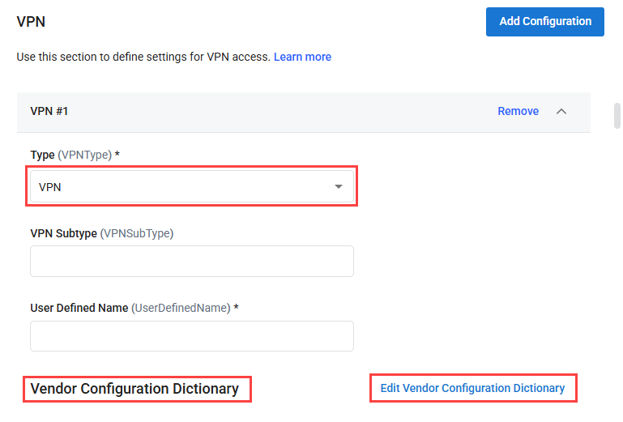Focus the VPN Subtype input field
The image size is (623, 422).
click(191, 262)
